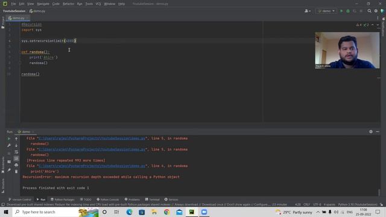386x217 pixels.
Task: Open the Problems tool window
Action: point(132,200)
